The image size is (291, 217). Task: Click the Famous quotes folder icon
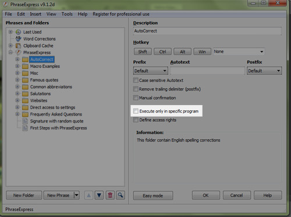pyautogui.click(x=25, y=80)
